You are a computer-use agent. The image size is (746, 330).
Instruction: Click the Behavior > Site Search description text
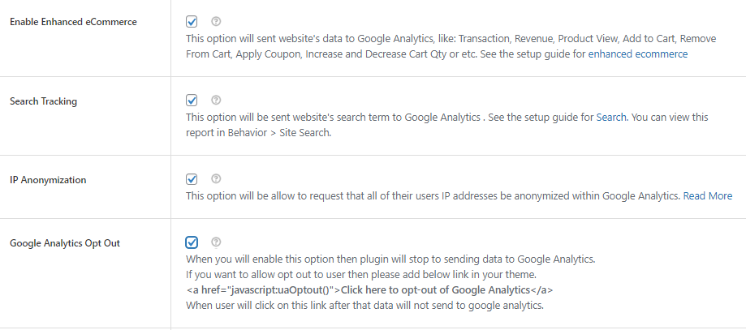point(258,133)
